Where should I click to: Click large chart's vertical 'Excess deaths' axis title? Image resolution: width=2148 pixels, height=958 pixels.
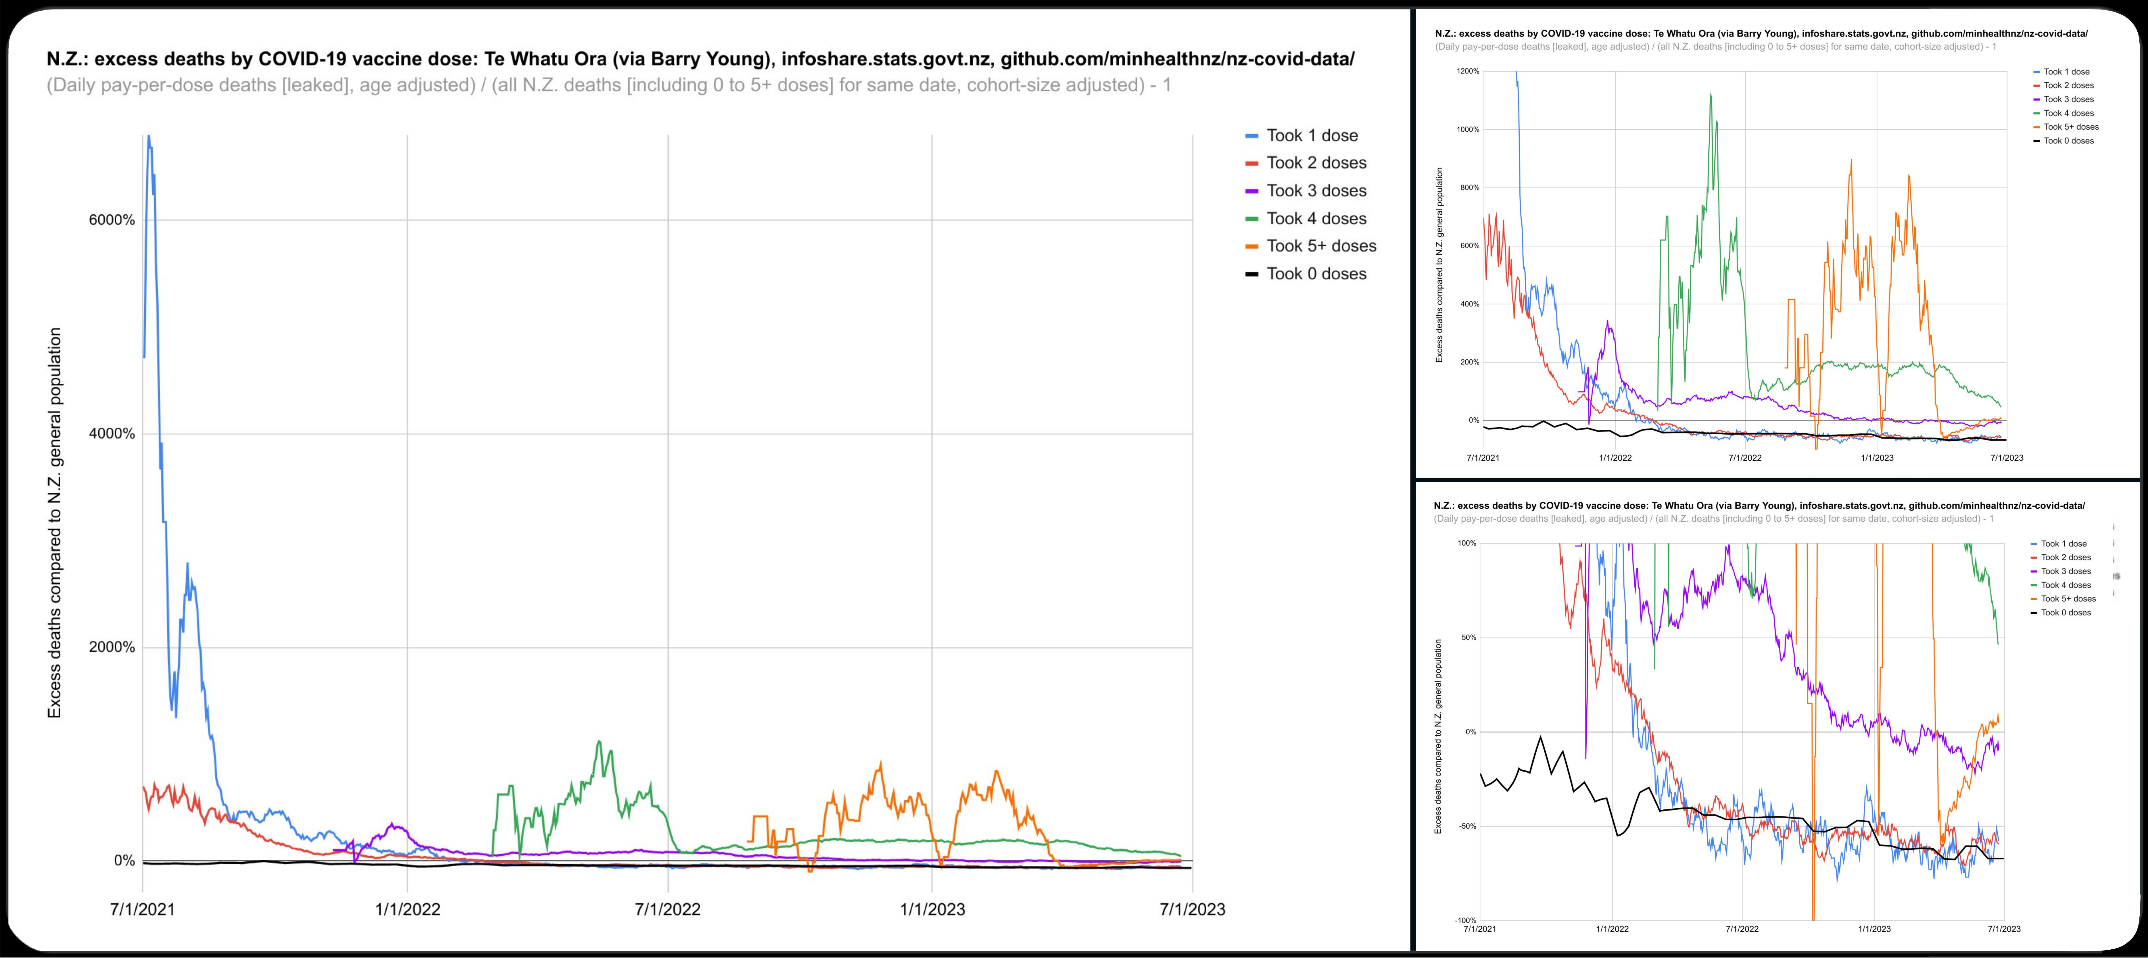coord(54,522)
